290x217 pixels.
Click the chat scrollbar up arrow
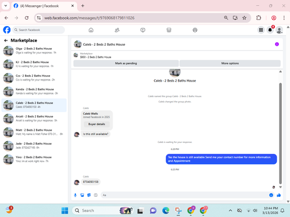(x=280, y=72)
